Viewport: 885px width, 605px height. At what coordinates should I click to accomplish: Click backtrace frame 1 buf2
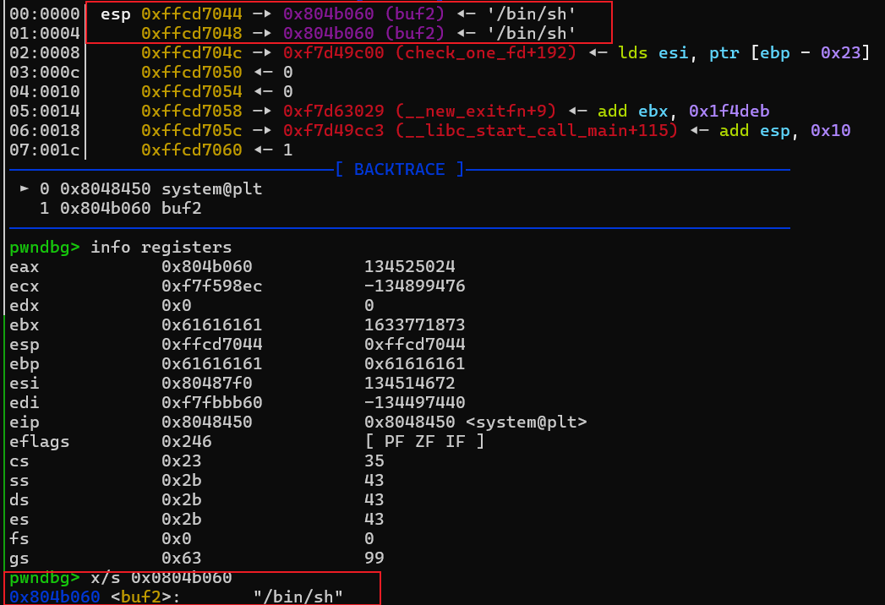click(121, 208)
